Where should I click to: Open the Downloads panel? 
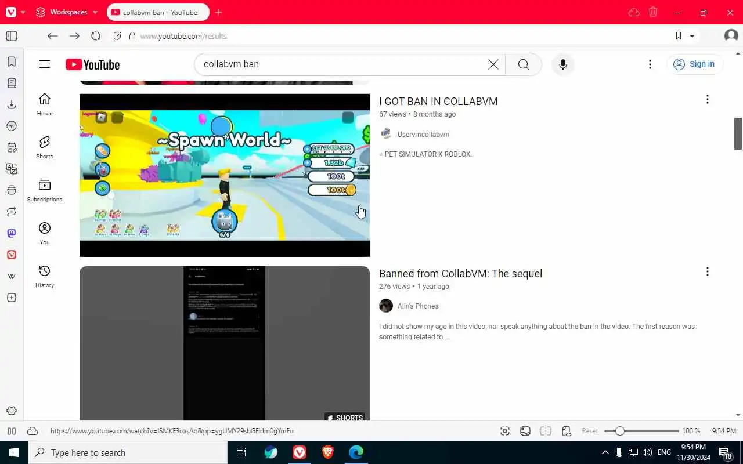pos(12,104)
